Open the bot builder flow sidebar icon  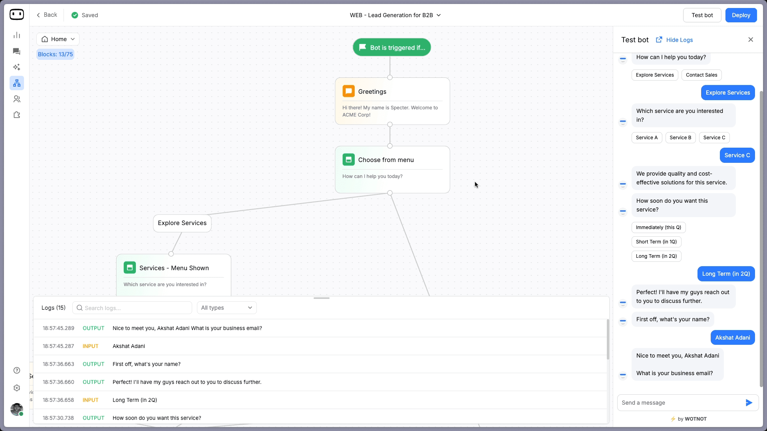[16, 83]
